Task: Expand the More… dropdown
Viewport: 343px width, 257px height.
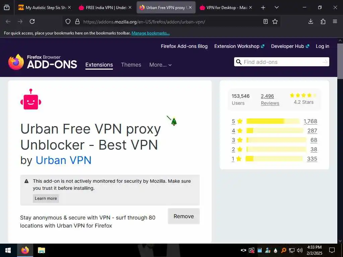Action: tap(160, 65)
